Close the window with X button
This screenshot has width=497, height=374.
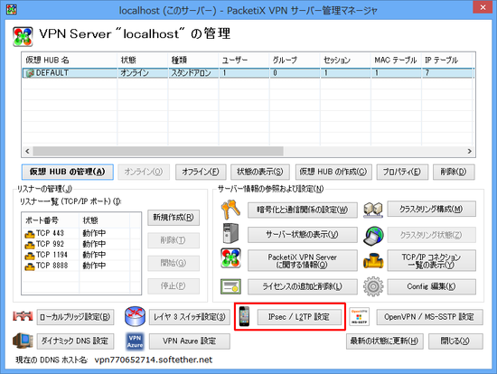click(x=483, y=7)
